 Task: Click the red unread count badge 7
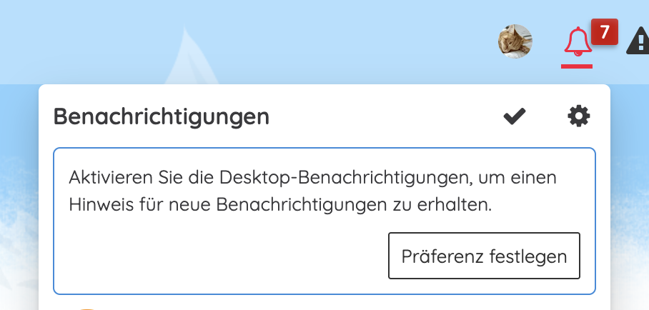click(x=604, y=32)
